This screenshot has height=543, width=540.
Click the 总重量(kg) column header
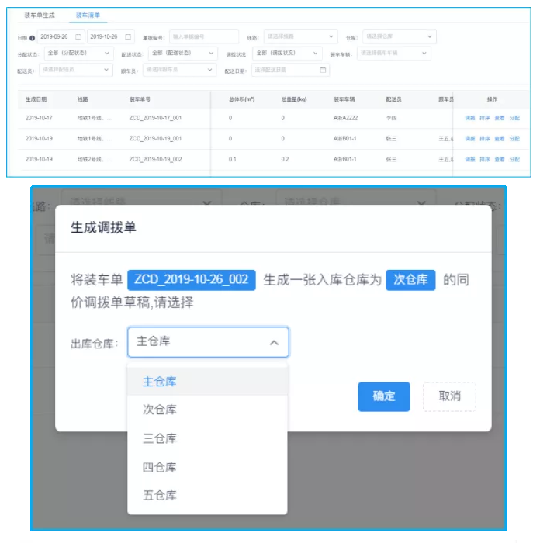coord(294,99)
